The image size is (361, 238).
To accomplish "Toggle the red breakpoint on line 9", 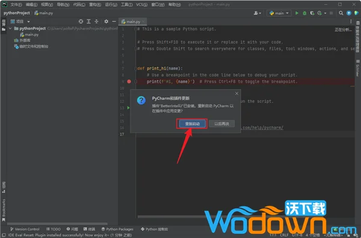I will 129,81.
